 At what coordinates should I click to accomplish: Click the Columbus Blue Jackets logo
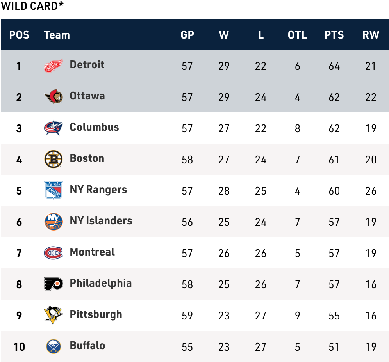coord(53,128)
